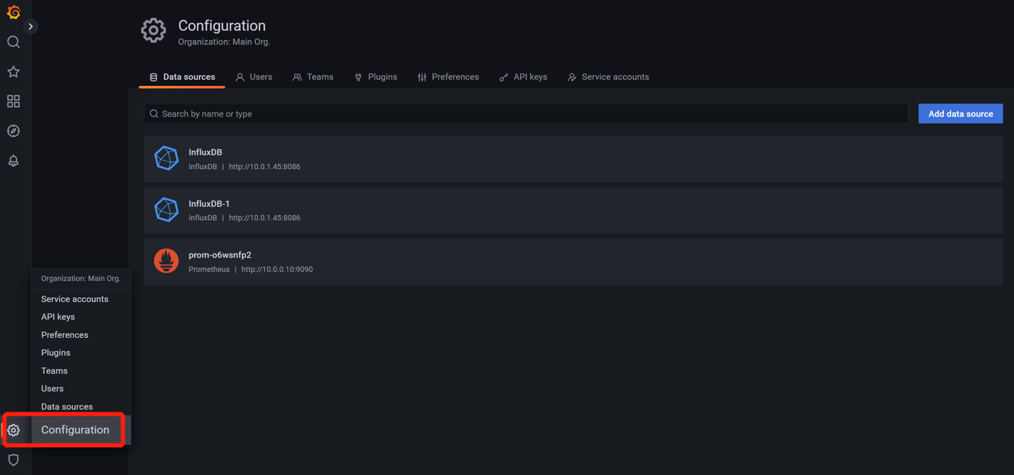Viewport: 1014px width, 475px height.
Task: Click the InfluxDB-1 data source logo icon
Action: pos(166,210)
